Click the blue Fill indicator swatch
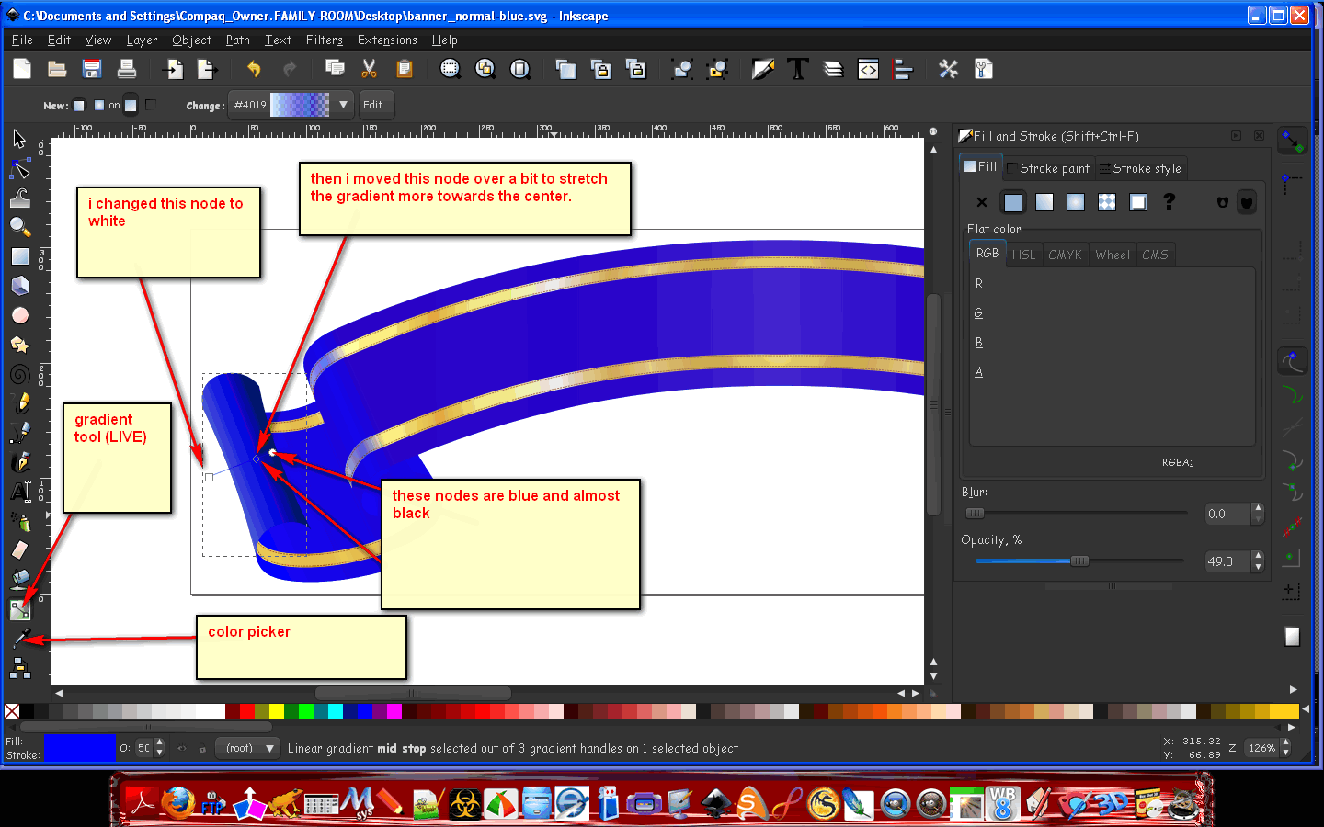The height and width of the screenshot is (827, 1324). (79, 748)
